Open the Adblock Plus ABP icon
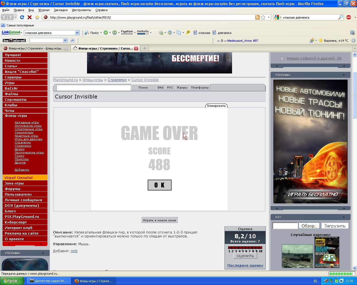 [x=349, y=17]
